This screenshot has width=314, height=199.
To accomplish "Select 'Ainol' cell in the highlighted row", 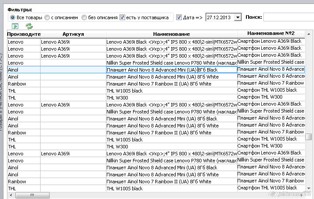I will click(24, 70).
